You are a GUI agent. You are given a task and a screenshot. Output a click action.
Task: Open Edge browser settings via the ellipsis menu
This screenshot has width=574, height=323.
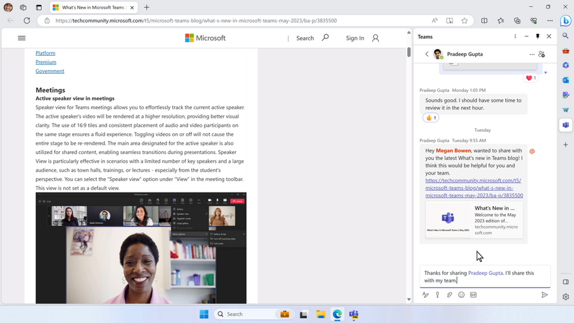coord(550,20)
